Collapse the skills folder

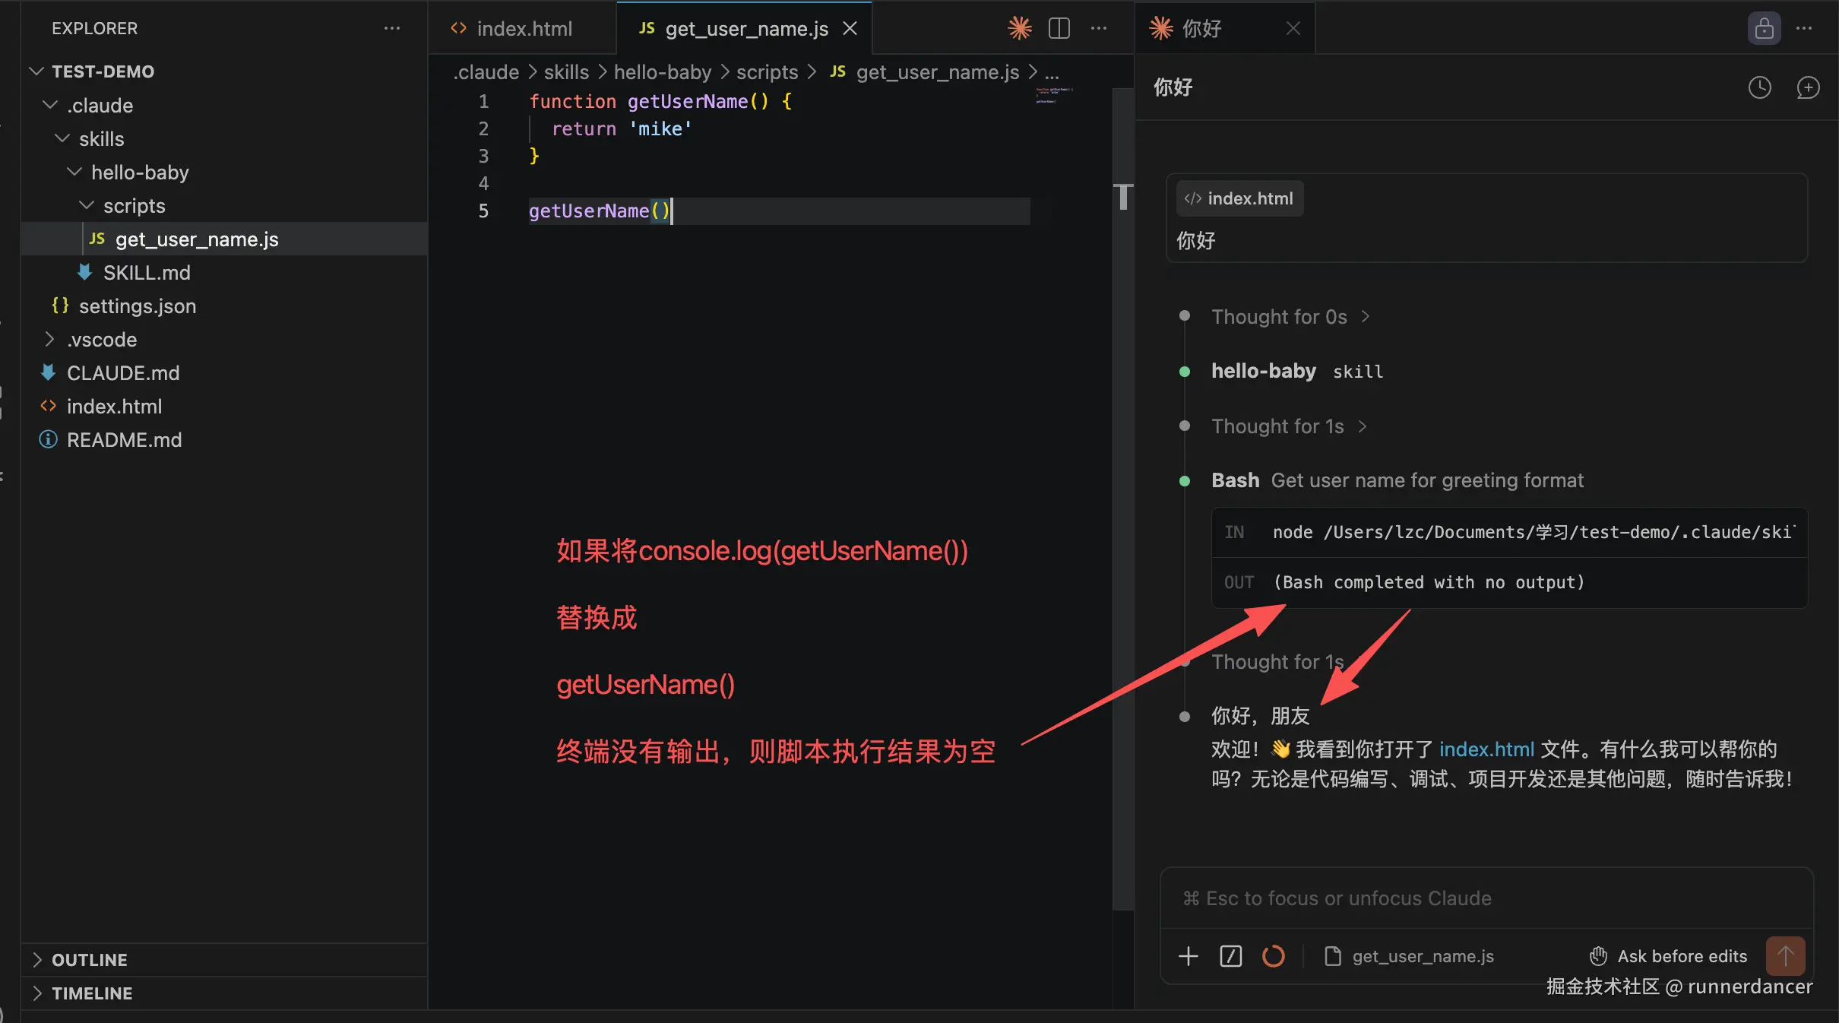tap(101, 139)
